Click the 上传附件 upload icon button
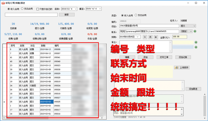Image resolution: width=208 pixels, height=121 pixels. tap(181, 68)
